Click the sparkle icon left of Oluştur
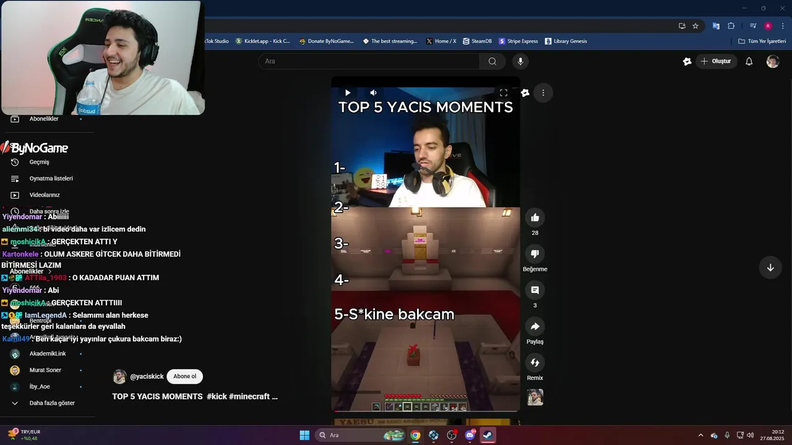Screen dimensions: 792x445 687,61
